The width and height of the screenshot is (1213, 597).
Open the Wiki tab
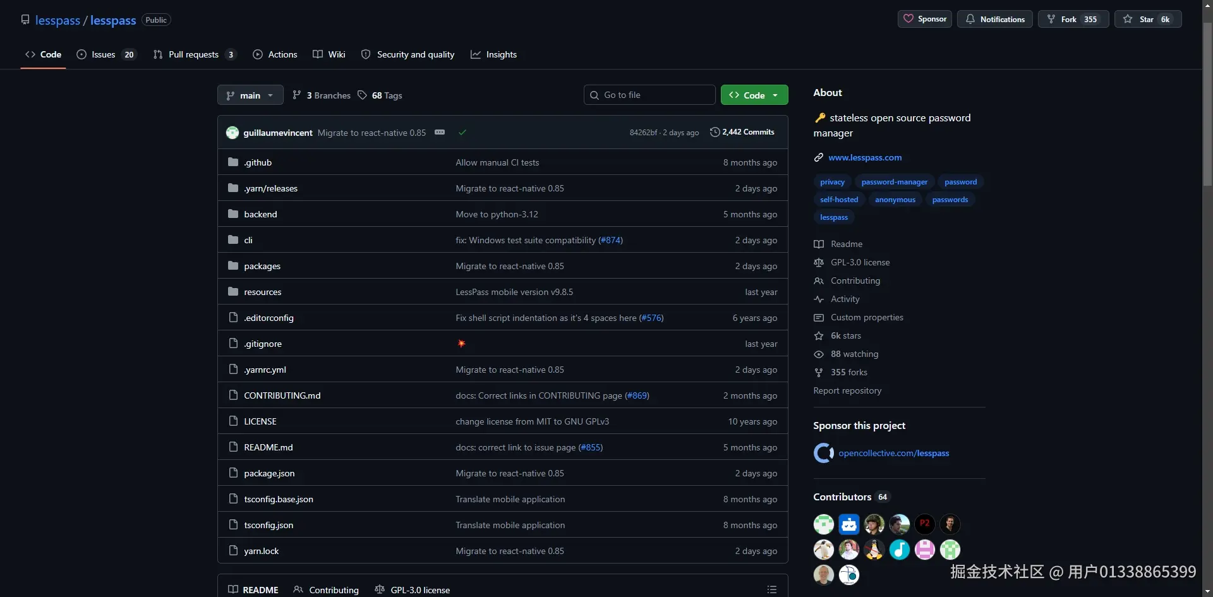pyautogui.click(x=329, y=54)
